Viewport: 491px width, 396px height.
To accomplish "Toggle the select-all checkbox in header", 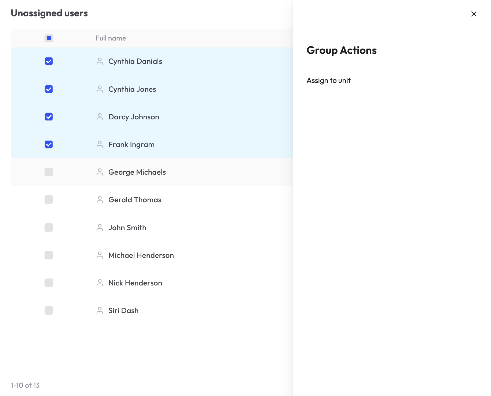I will (49, 38).
